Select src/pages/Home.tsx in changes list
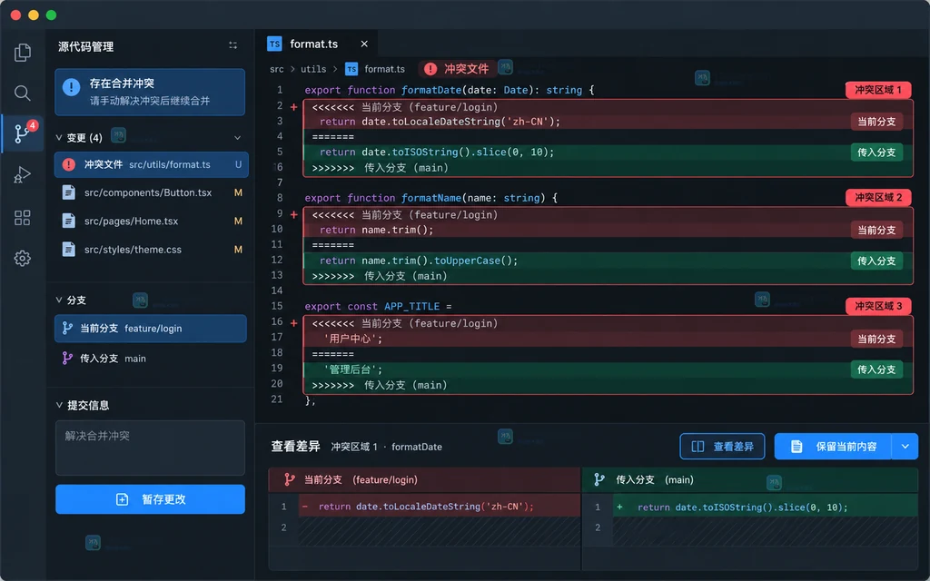This screenshot has height=581, width=930. tap(152, 222)
